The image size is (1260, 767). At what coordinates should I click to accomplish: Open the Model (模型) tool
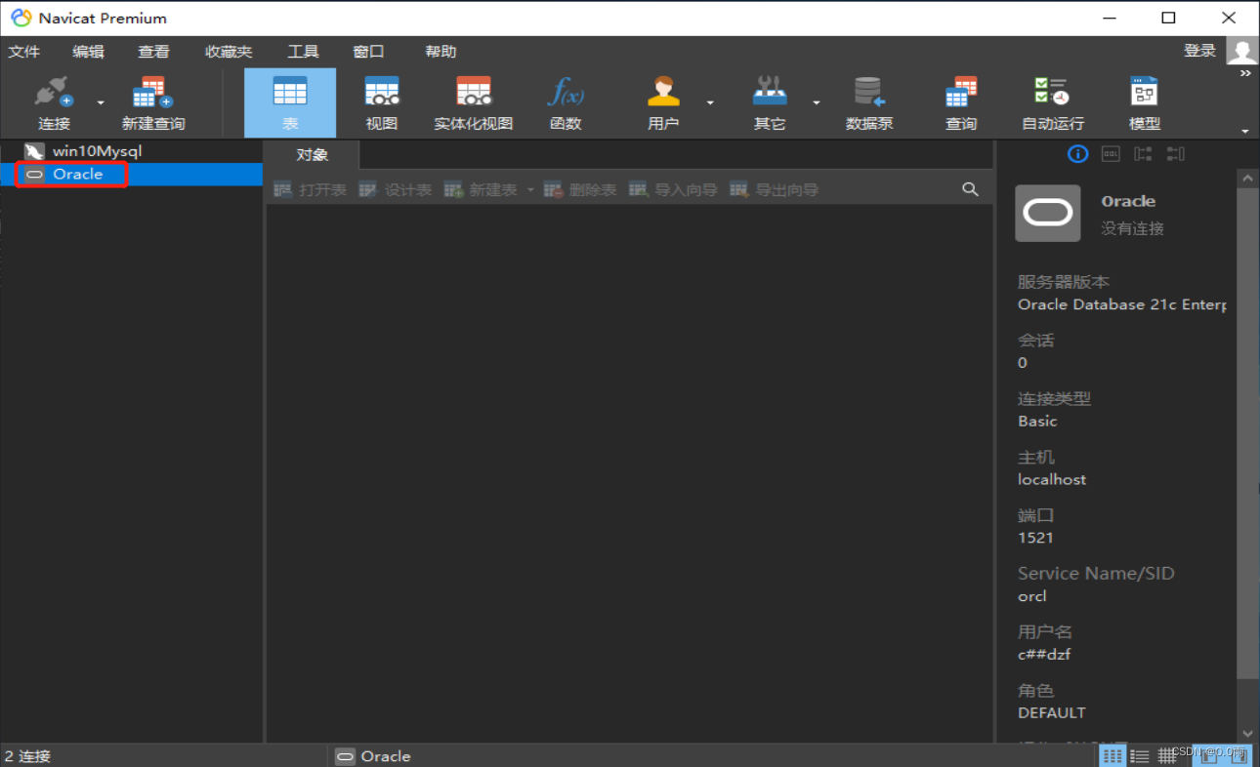click(1145, 102)
